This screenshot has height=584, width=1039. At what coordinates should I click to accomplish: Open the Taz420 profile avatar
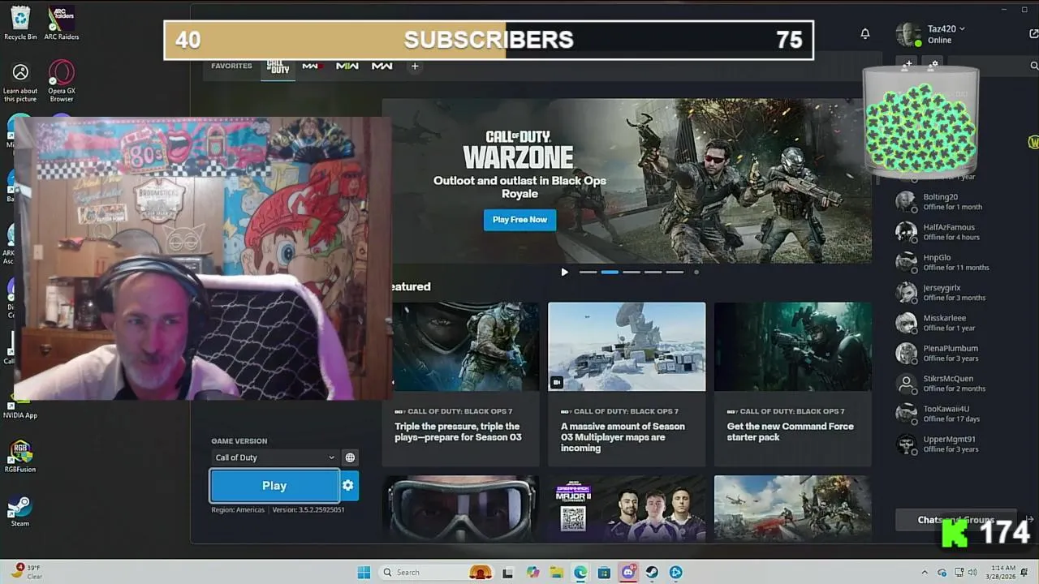click(908, 34)
